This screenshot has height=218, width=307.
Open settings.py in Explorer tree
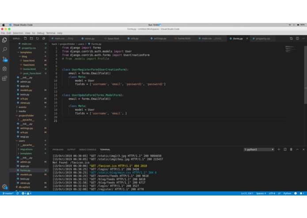coord(27,128)
